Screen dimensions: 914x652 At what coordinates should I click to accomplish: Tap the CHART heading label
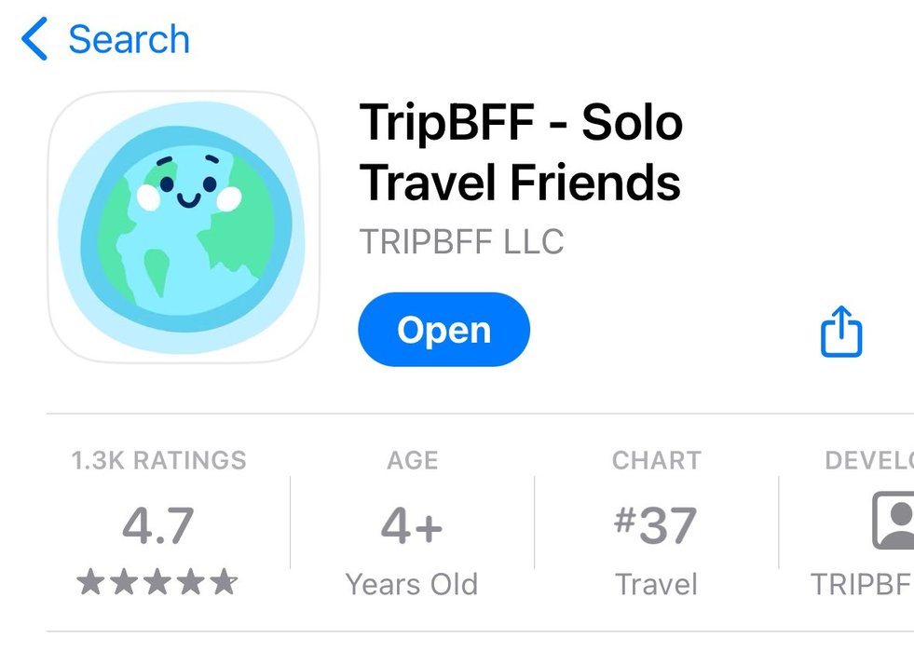click(x=656, y=460)
